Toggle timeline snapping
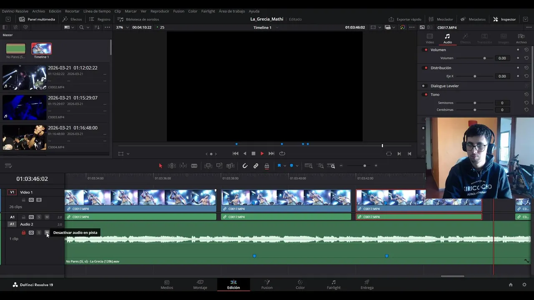534x300 pixels. [x=245, y=166]
